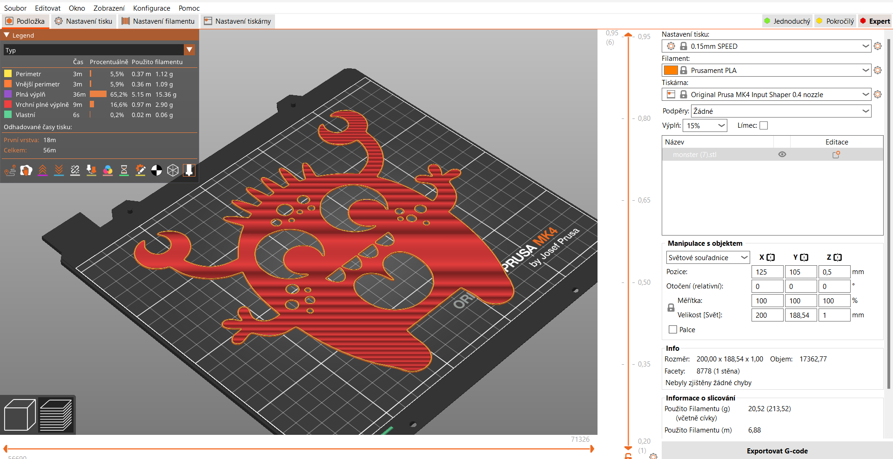Hide monster (7).stl with eye icon
The width and height of the screenshot is (893, 459).
coord(782,154)
